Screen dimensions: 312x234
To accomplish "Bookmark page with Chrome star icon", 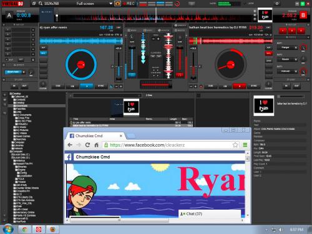I will point(235,145).
